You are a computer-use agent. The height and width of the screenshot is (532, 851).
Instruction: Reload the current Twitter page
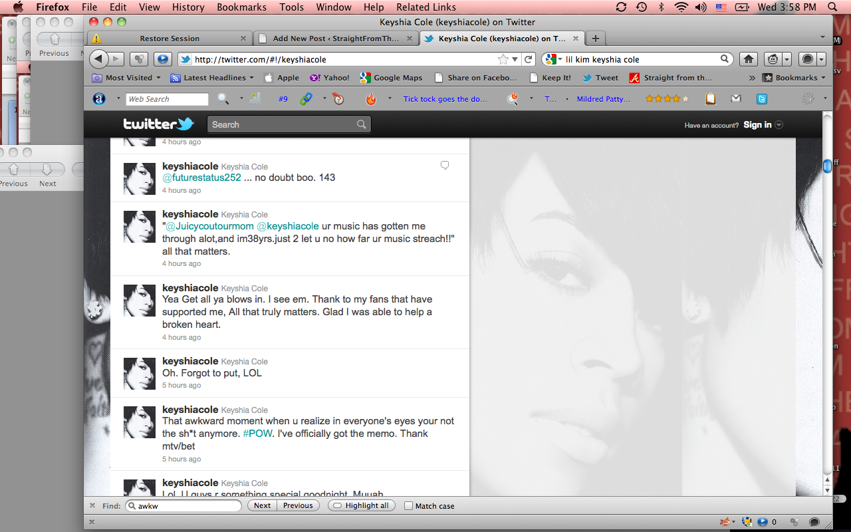coord(529,59)
